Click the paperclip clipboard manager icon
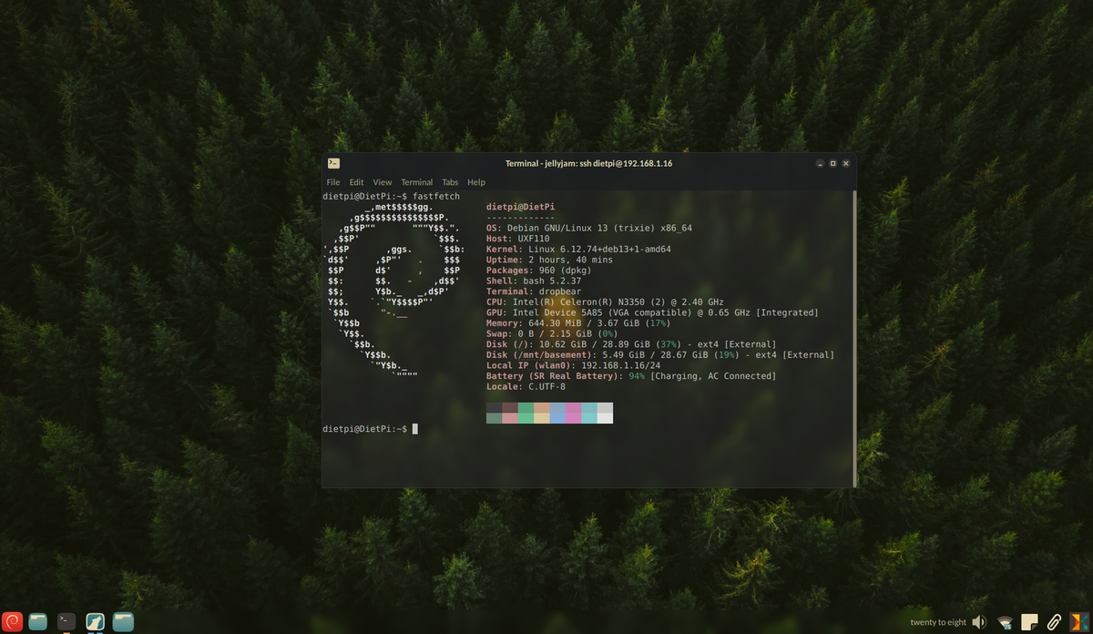Image resolution: width=1093 pixels, height=634 pixels. pyautogui.click(x=1055, y=622)
